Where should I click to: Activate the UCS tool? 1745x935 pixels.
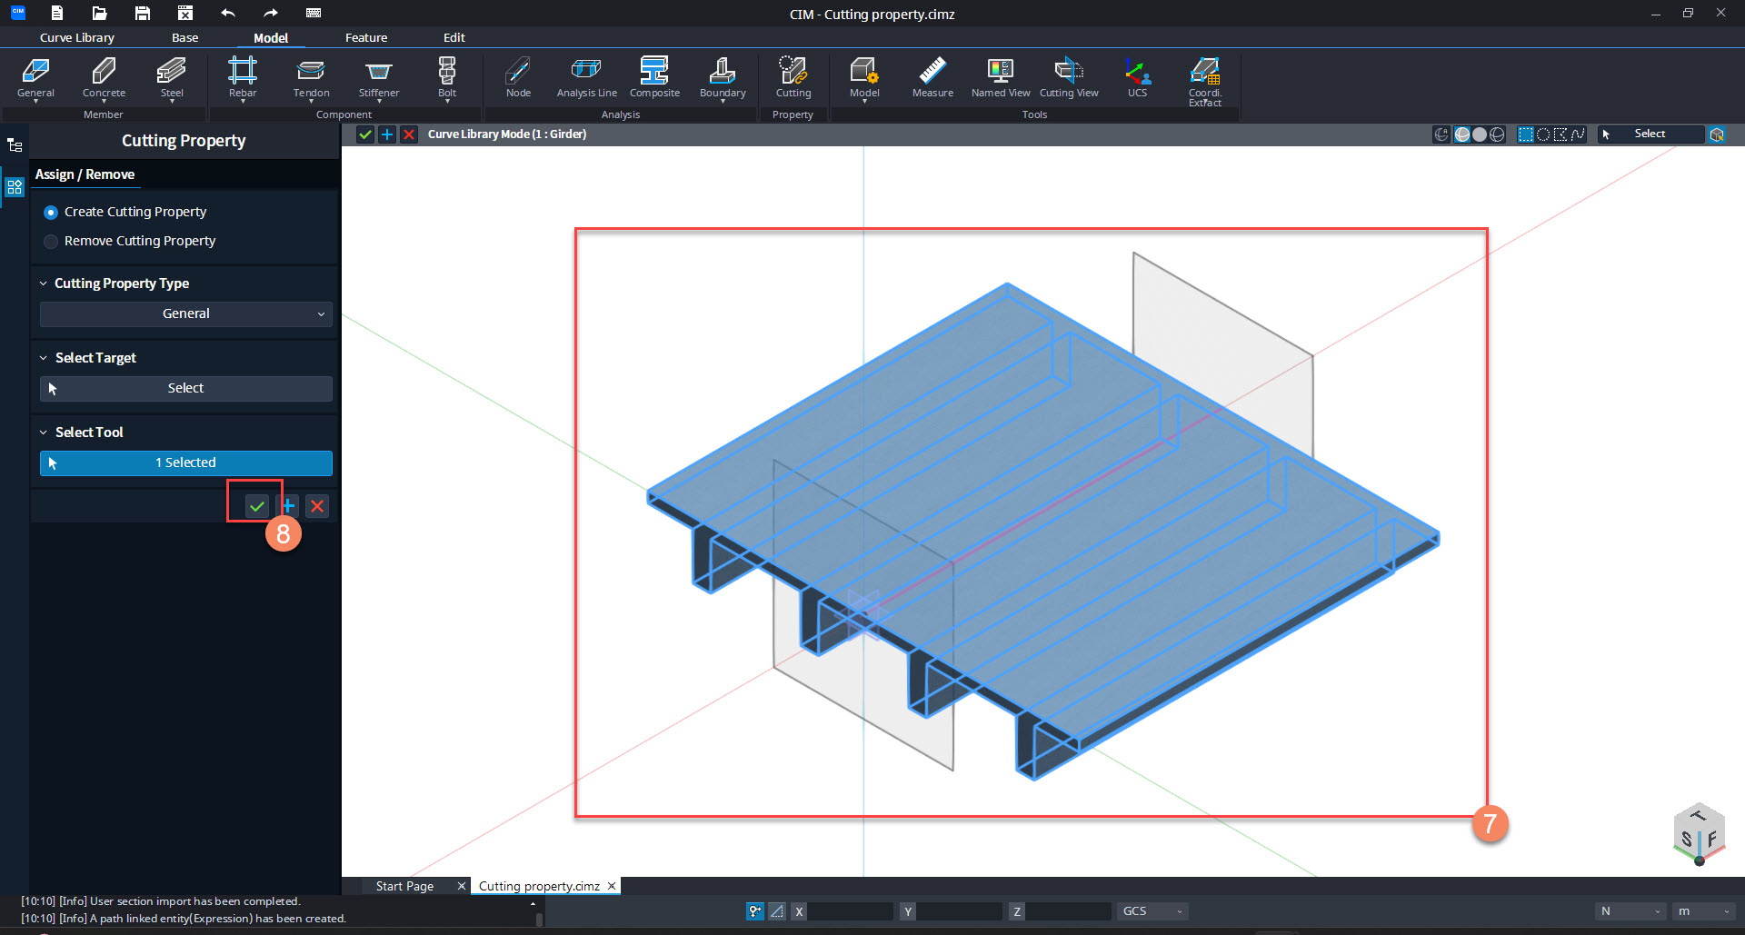(x=1137, y=77)
